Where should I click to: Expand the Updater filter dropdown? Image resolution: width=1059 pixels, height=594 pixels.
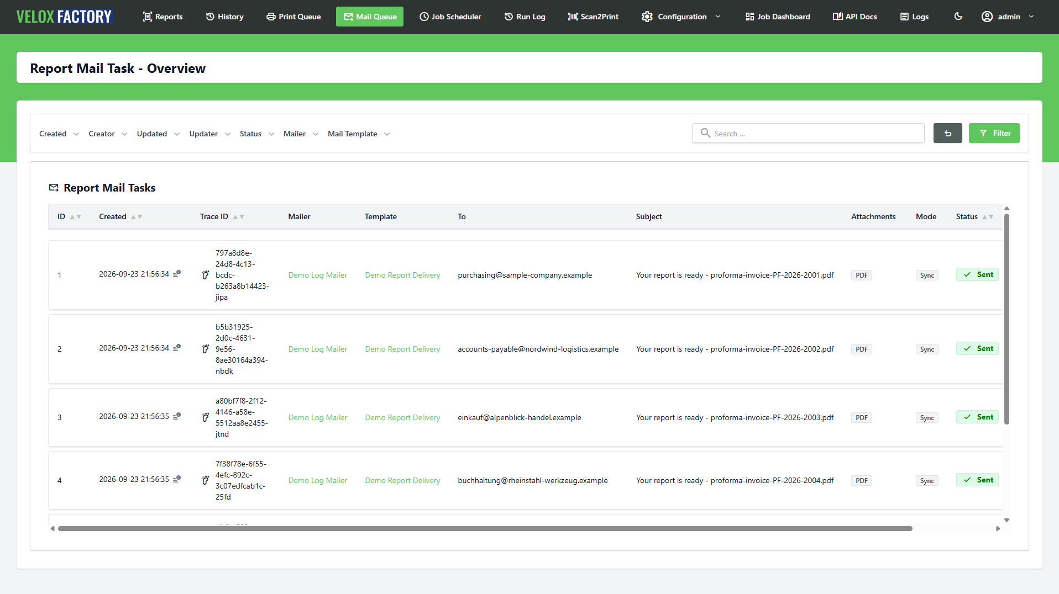(x=209, y=134)
